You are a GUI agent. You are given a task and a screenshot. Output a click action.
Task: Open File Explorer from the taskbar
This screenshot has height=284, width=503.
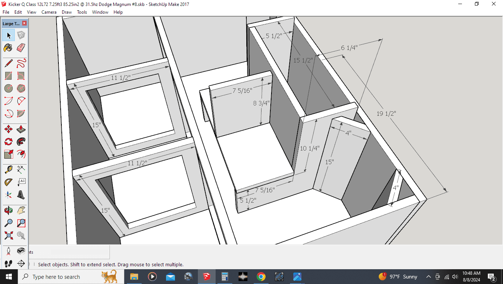pos(134,277)
